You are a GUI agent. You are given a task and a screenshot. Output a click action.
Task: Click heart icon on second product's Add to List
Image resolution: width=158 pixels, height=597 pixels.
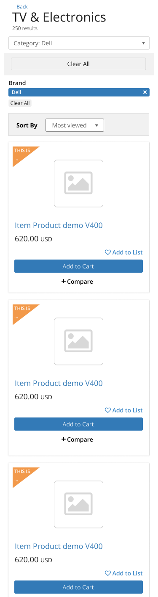pyautogui.click(x=108, y=410)
